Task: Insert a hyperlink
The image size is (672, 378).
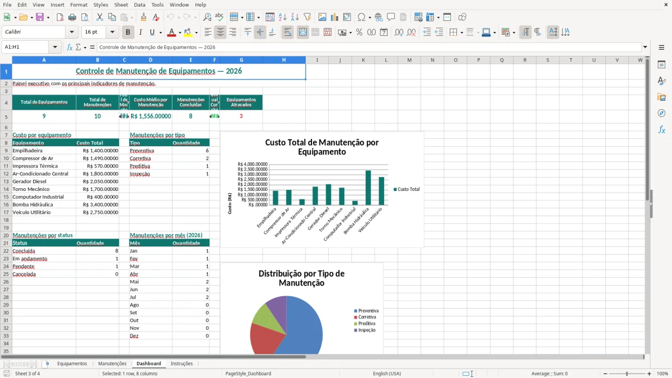Action: tap(379, 17)
